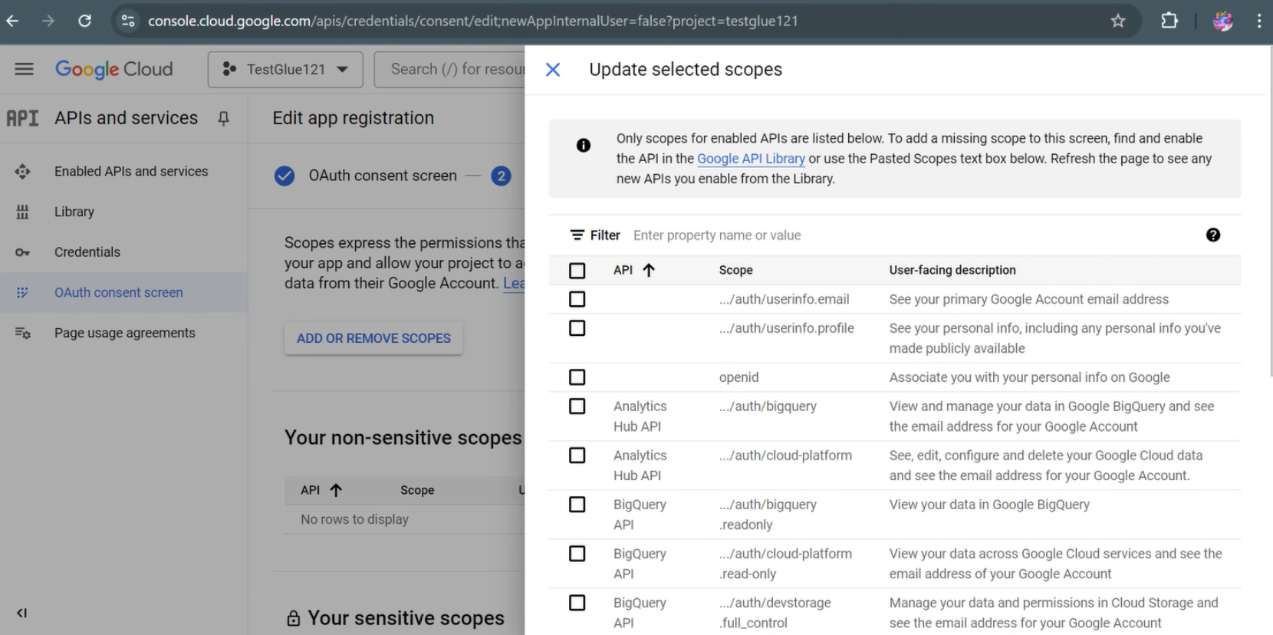Sort scopes by the API column arrow

(x=649, y=270)
